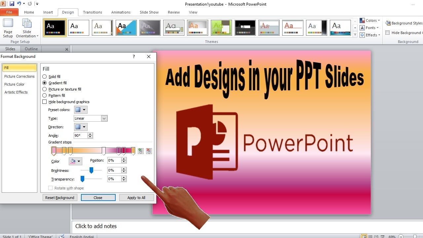The width and height of the screenshot is (423, 238).
Task: Click the dialog help question mark
Action: tap(134, 57)
